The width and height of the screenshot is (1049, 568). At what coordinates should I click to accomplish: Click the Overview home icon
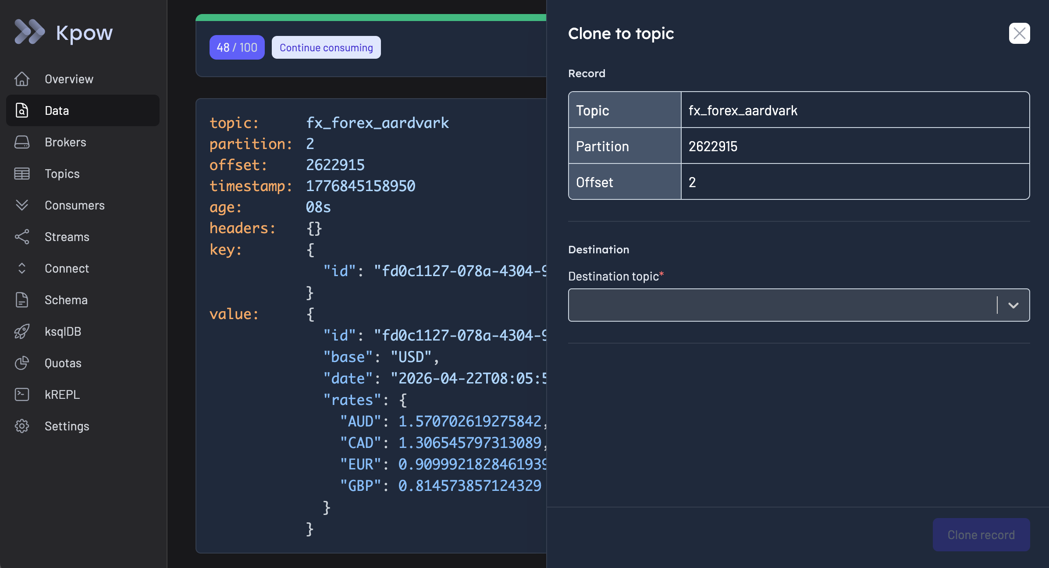[22, 79]
